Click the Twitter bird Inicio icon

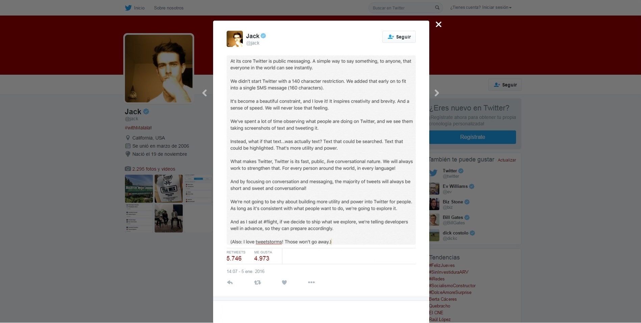(128, 8)
